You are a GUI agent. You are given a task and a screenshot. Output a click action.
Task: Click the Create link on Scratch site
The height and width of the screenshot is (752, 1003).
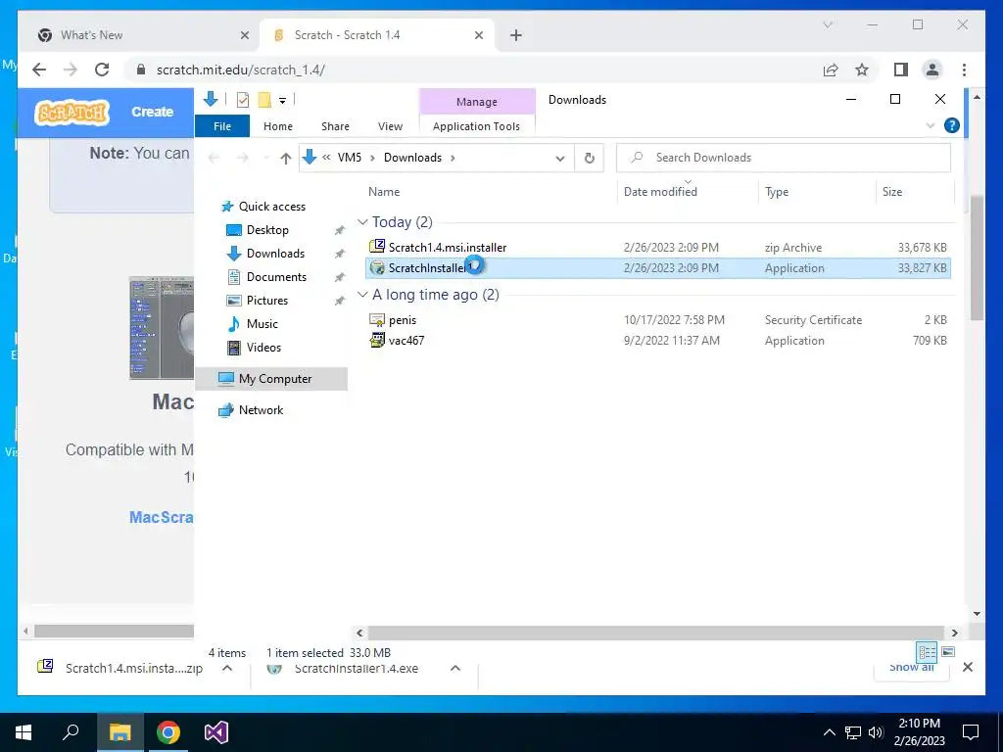(152, 112)
